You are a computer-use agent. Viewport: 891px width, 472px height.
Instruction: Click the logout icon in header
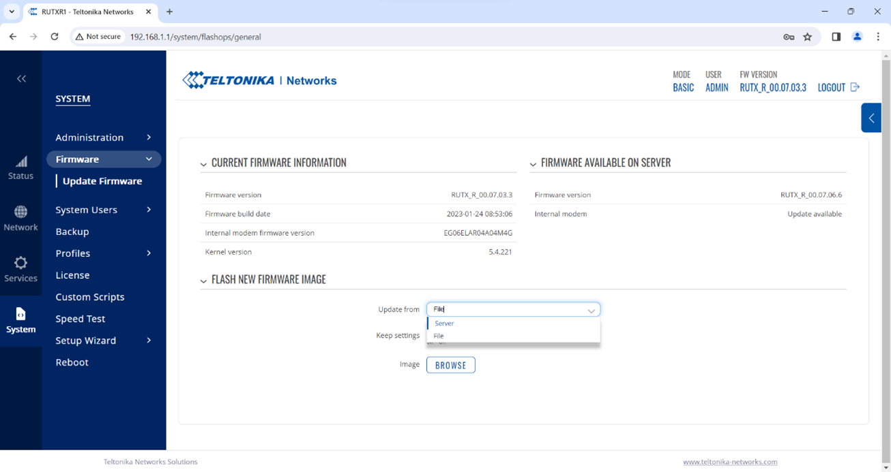pyautogui.click(x=855, y=87)
